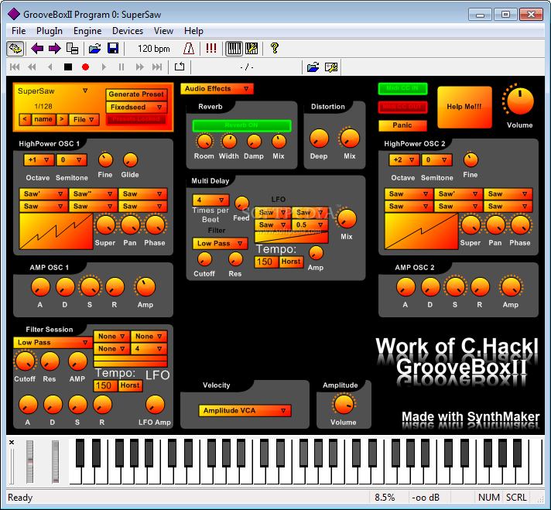Click the previous preset < button

pos(25,119)
